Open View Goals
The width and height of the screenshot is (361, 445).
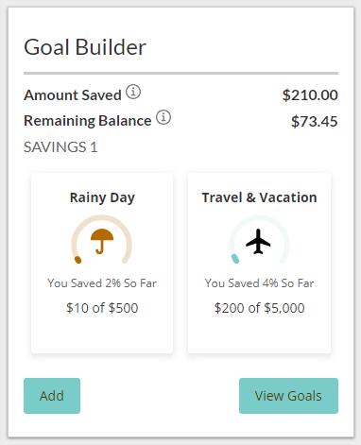click(288, 396)
